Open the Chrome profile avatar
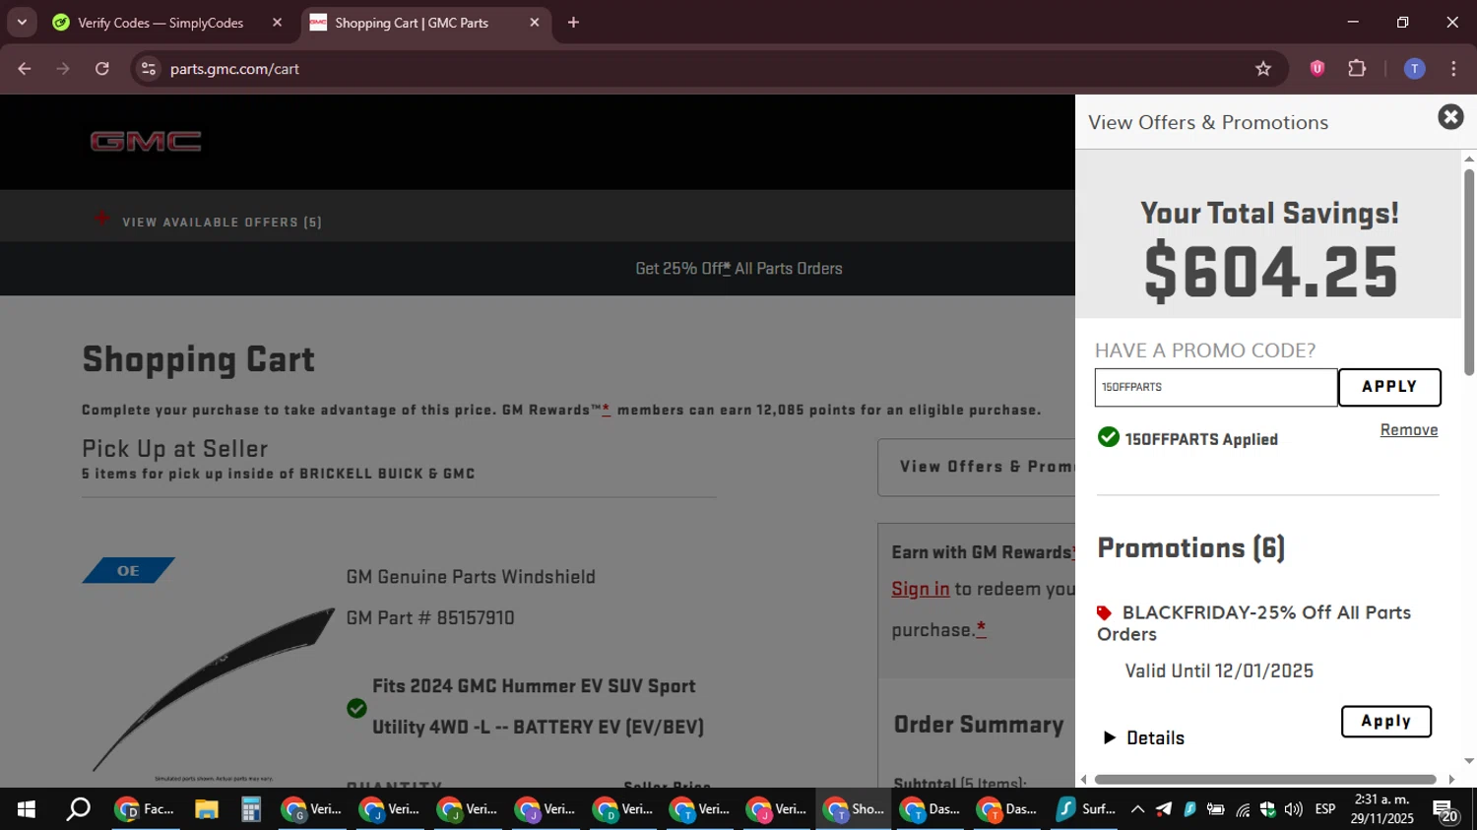Image resolution: width=1477 pixels, height=830 pixels. coord(1414,69)
